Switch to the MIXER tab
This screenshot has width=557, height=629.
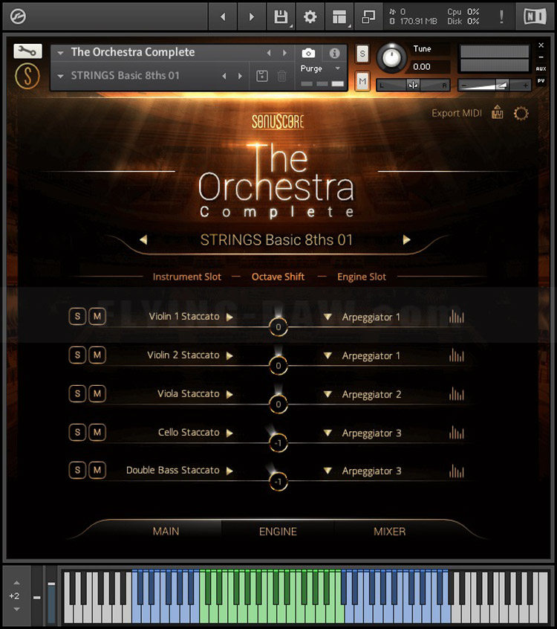389,531
